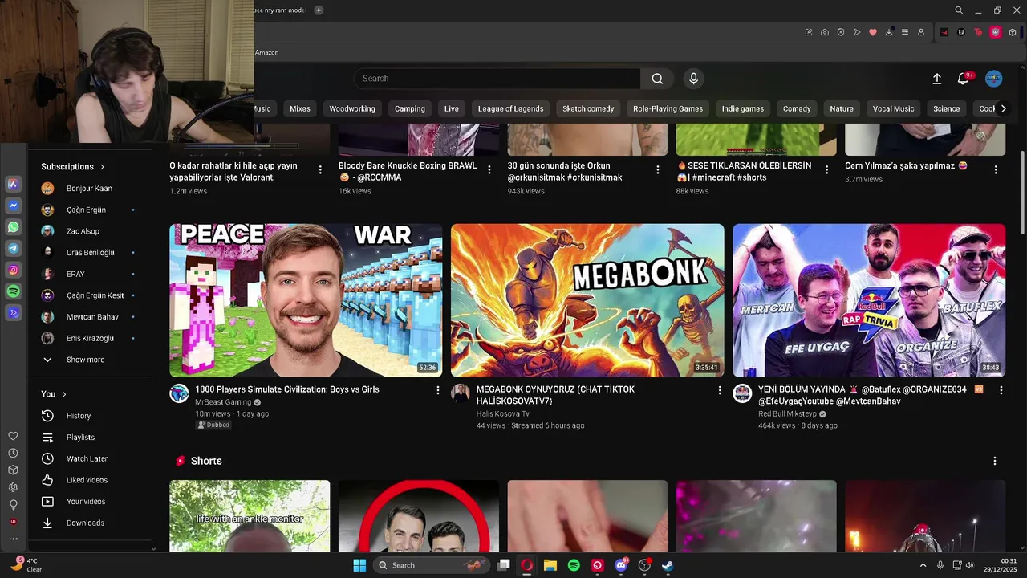The height and width of the screenshot is (578, 1027).
Task: Open Spotify panel in Opera sidebar
Action: (13, 291)
